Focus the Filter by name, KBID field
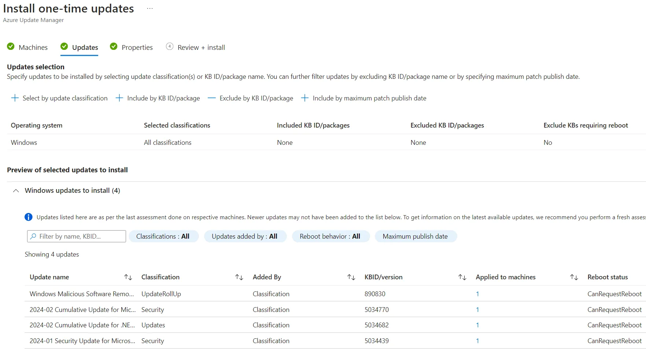This screenshot has height=353, width=646. pyautogui.click(x=77, y=236)
